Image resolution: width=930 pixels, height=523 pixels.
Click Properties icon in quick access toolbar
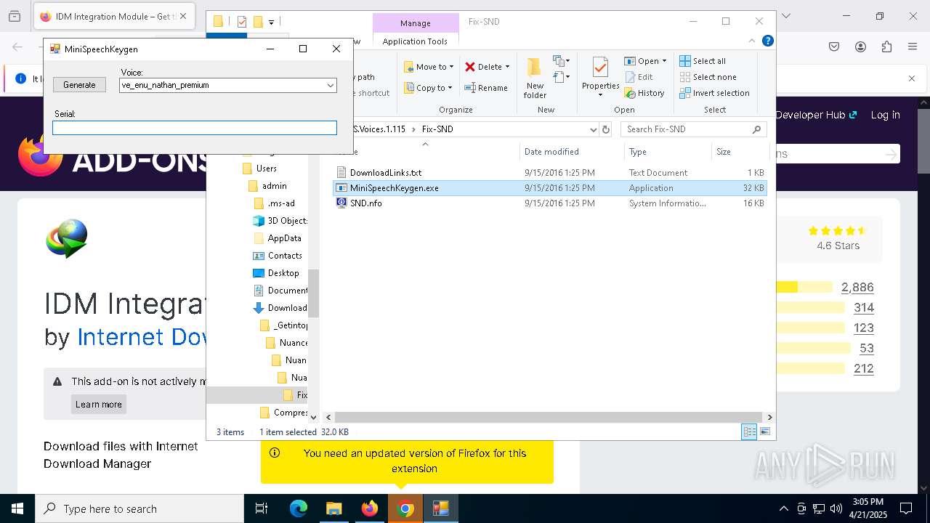pyautogui.click(x=242, y=22)
